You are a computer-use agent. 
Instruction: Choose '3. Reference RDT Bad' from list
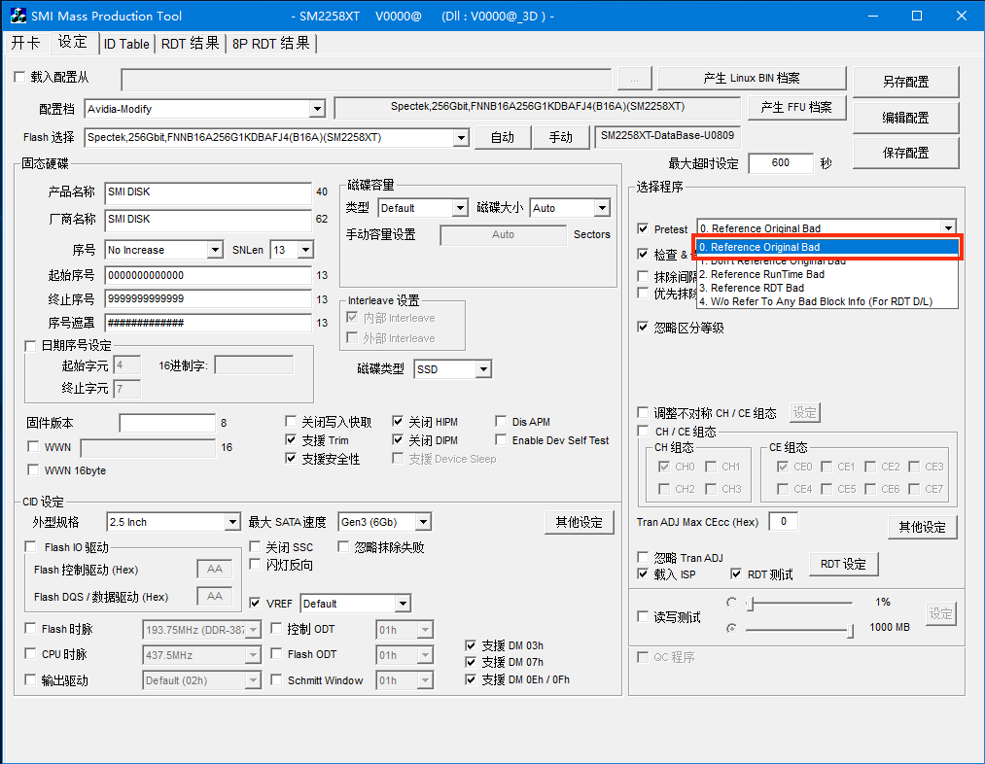pyautogui.click(x=757, y=288)
